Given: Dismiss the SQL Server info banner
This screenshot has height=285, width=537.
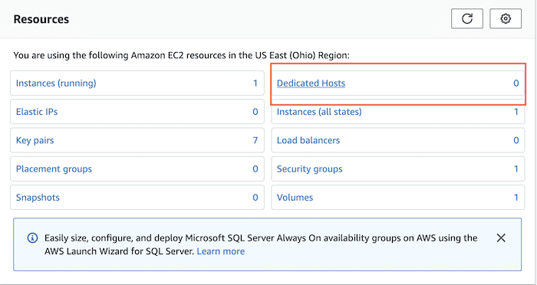Looking at the screenshot, I should [x=501, y=237].
